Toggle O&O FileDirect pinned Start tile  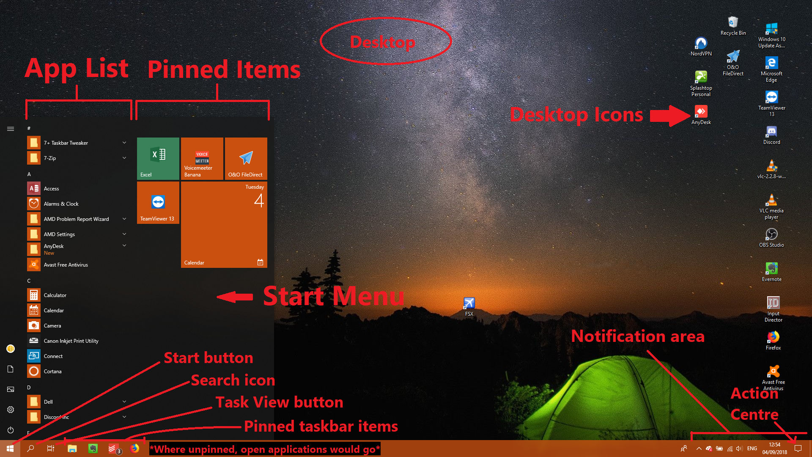pyautogui.click(x=245, y=160)
